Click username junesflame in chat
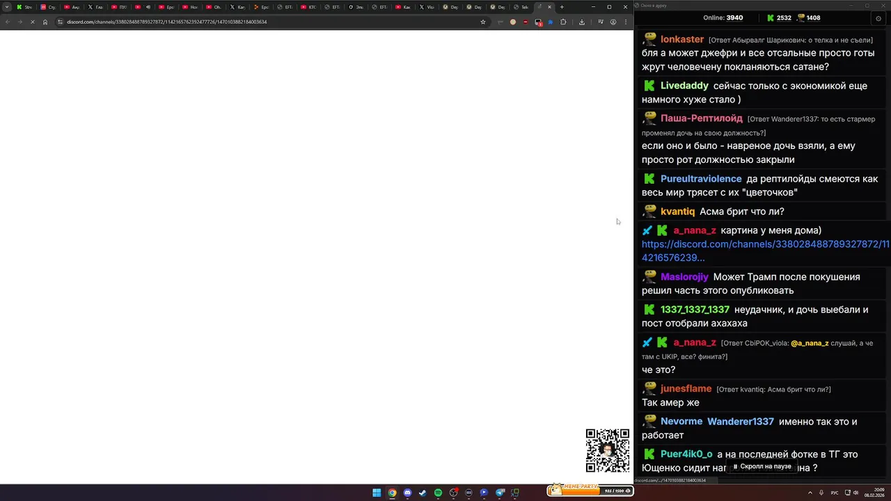This screenshot has height=501, width=891. coord(686,389)
